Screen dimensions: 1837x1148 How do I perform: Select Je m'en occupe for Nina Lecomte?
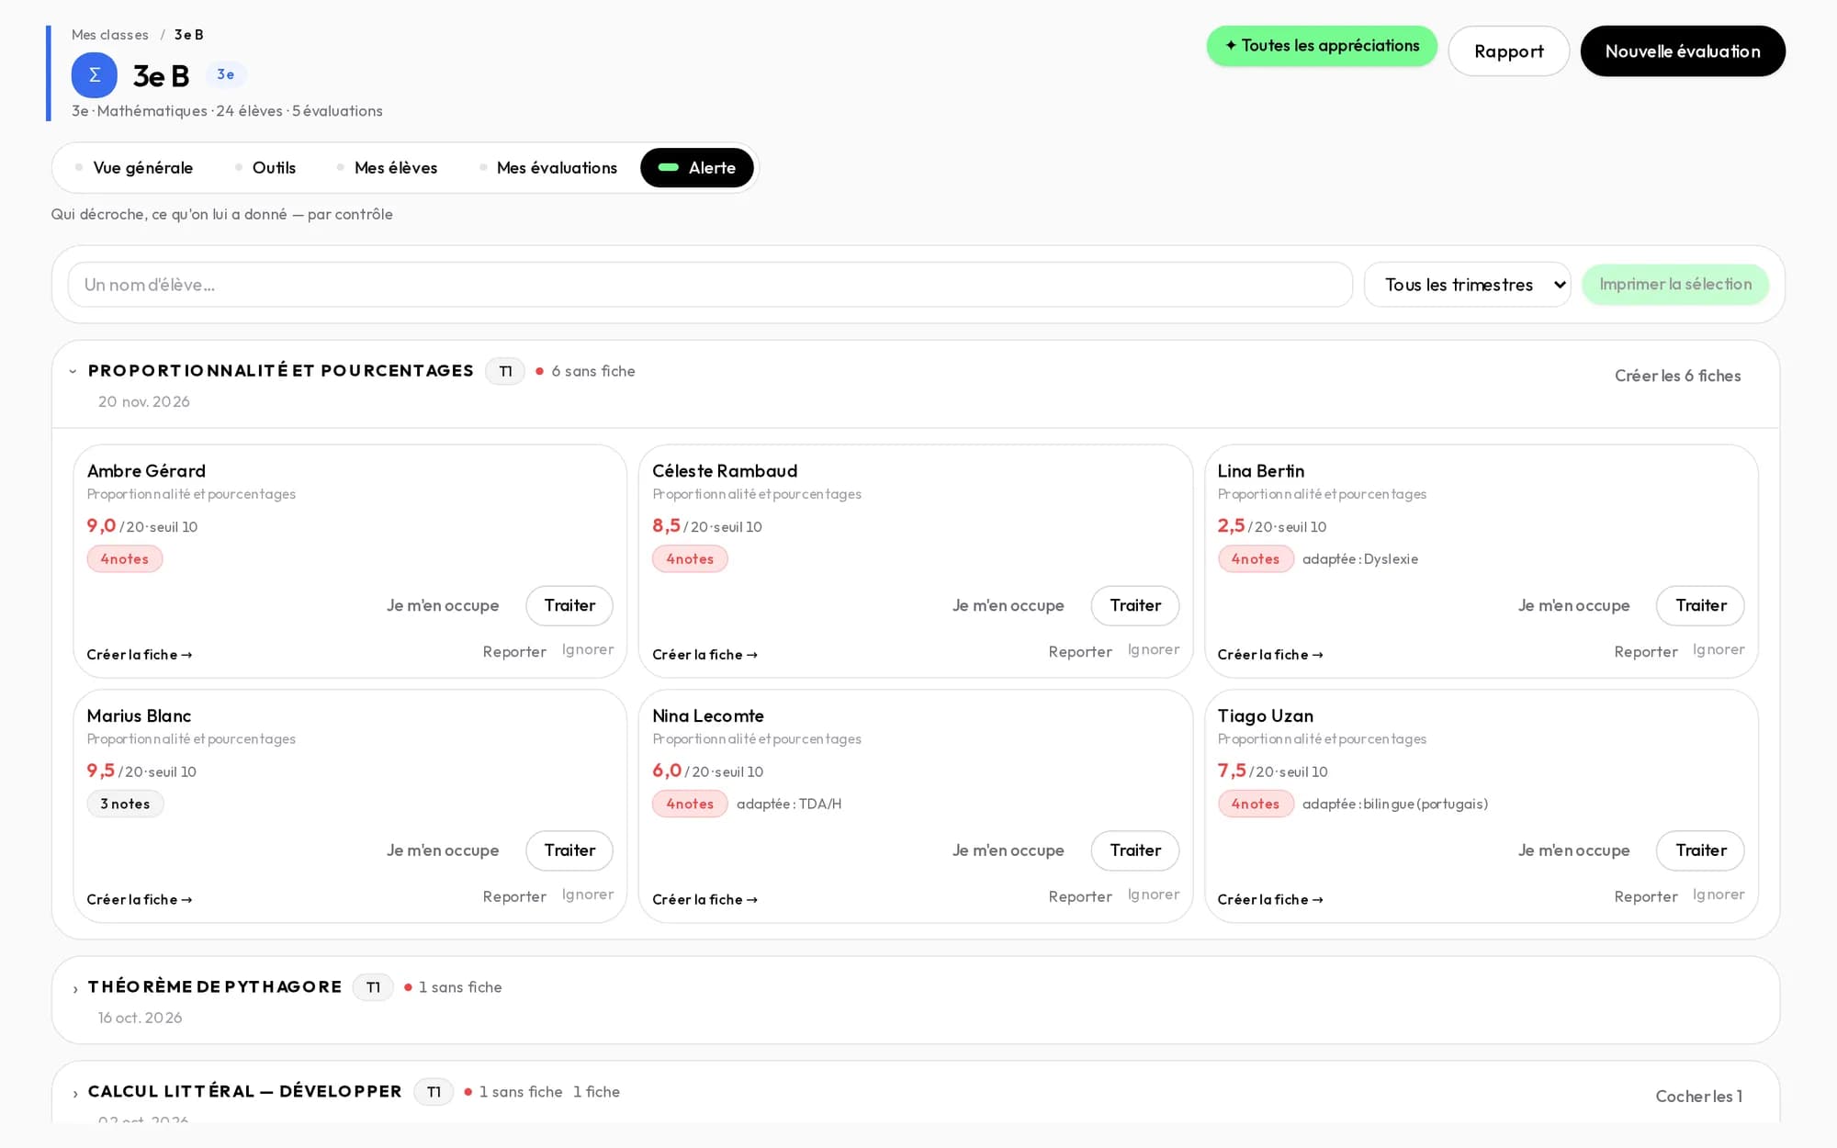tap(1008, 850)
